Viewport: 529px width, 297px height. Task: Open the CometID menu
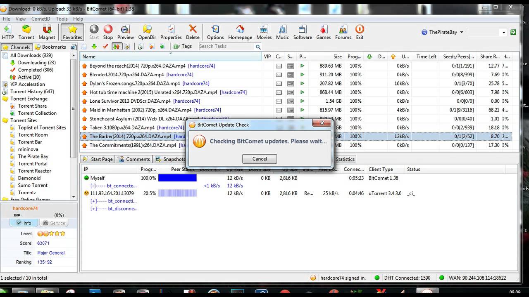coord(41,19)
